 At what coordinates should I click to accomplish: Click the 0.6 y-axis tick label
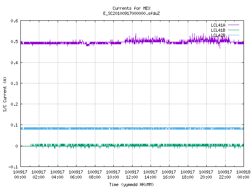[x=14, y=21]
